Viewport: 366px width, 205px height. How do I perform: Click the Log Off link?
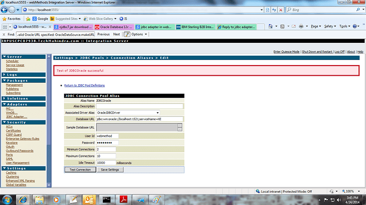(339, 52)
